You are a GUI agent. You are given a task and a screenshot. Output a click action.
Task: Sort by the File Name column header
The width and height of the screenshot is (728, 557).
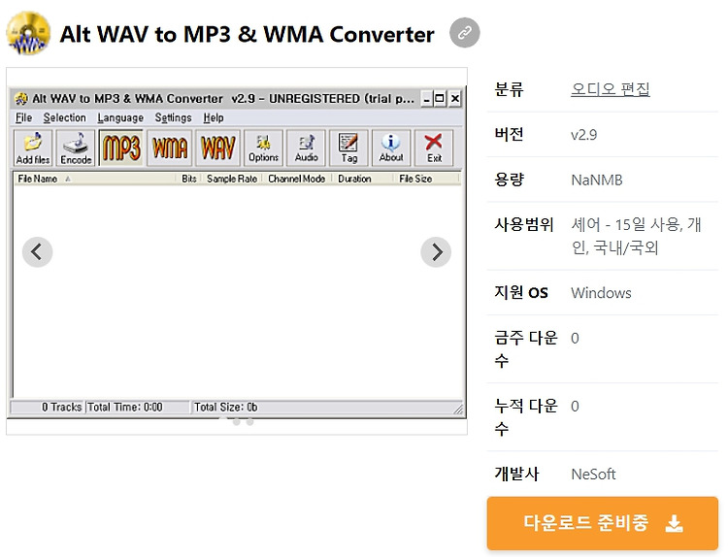95,179
